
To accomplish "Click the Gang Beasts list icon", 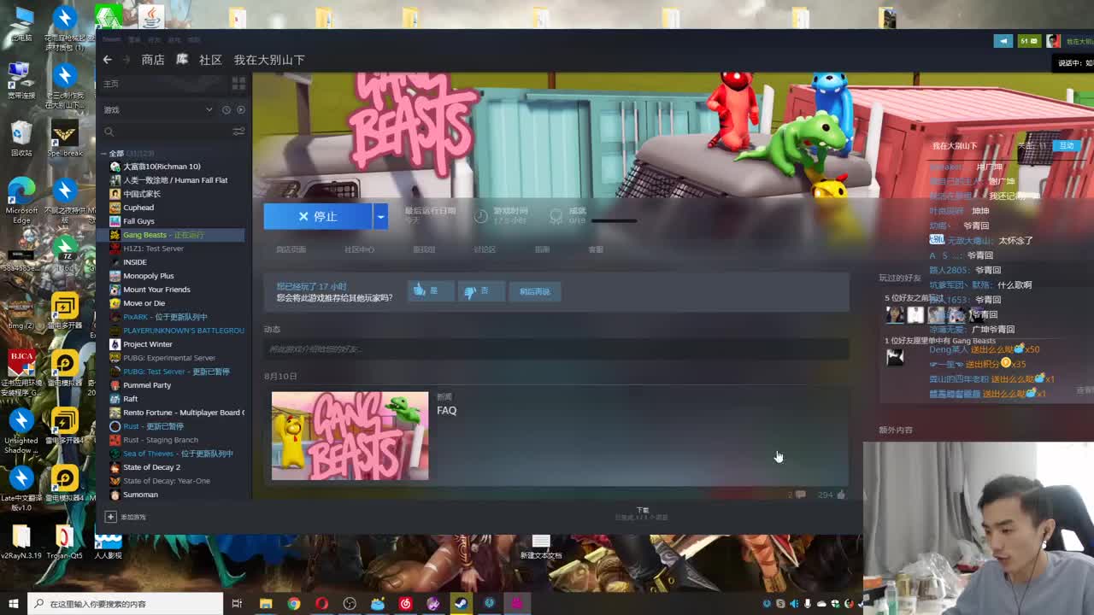I will pos(115,235).
